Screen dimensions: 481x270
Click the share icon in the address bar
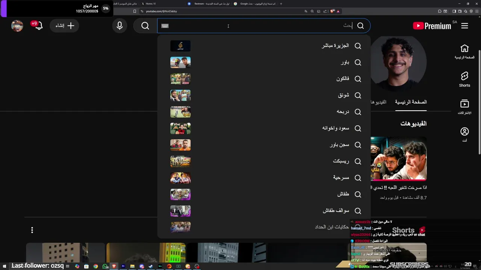[x=325, y=11]
